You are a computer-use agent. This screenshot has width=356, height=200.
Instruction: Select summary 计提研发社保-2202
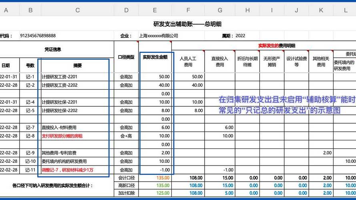point(60,111)
